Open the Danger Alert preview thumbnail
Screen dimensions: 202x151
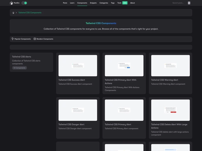pyautogui.click(x=78, y=110)
